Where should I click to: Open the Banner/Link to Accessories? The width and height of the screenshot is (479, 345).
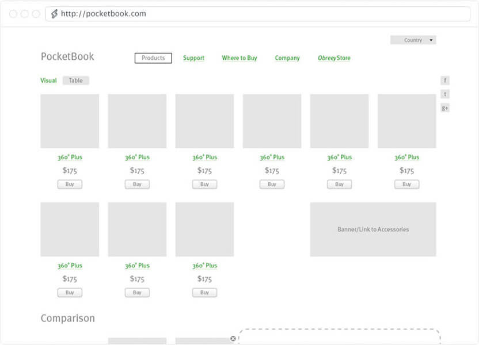373,229
